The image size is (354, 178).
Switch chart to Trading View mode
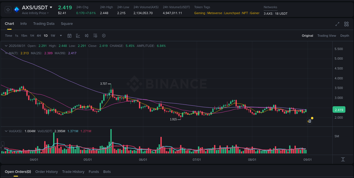pos(327,36)
